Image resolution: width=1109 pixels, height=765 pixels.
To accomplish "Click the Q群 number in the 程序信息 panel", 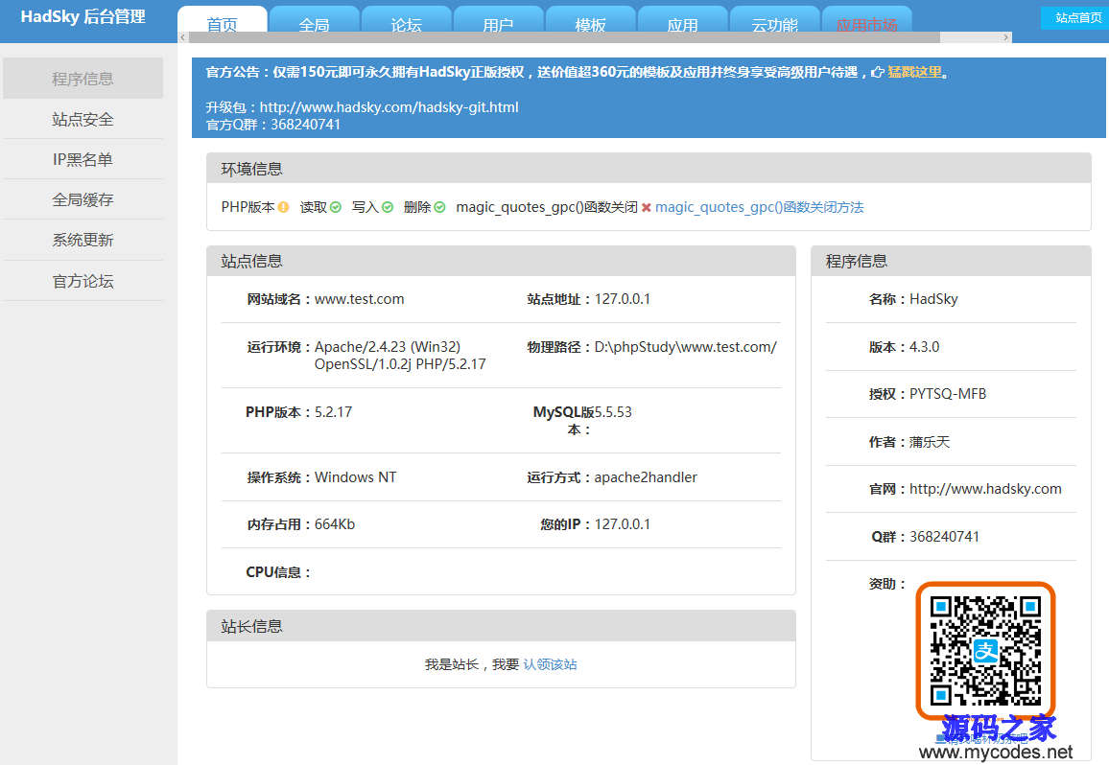I will point(944,537).
